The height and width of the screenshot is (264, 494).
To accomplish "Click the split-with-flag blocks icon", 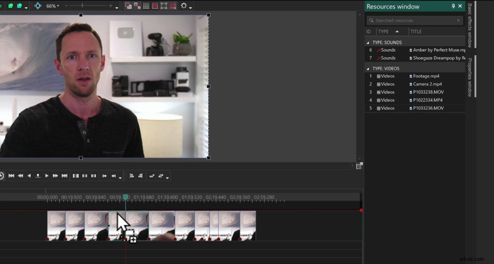I will pos(161,176).
